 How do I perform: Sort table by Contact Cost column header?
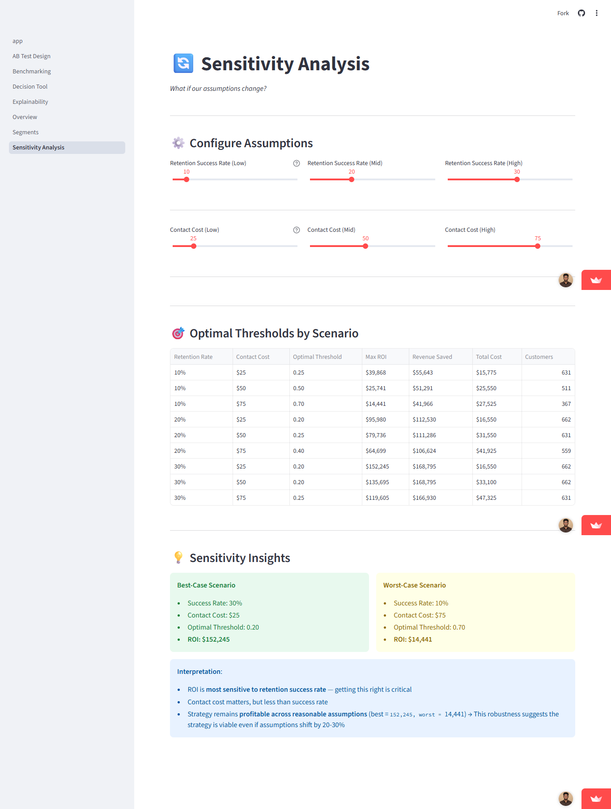coord(261,357)
